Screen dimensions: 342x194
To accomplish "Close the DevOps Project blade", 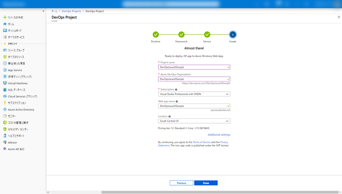I will tap(339, 17).
